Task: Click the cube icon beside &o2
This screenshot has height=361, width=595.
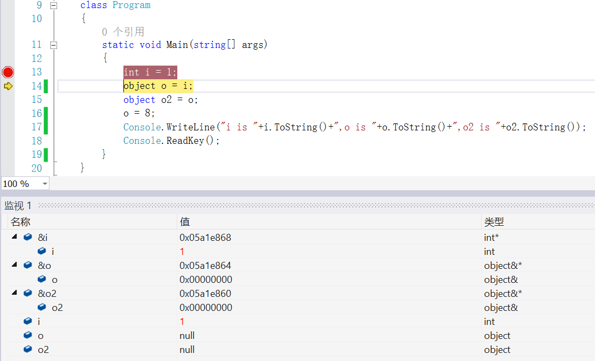Action: coord(27,293)
